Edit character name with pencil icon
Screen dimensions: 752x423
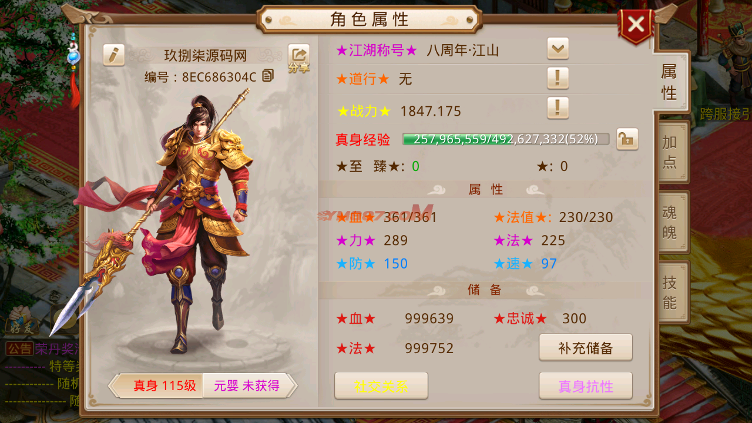point(114,55)
